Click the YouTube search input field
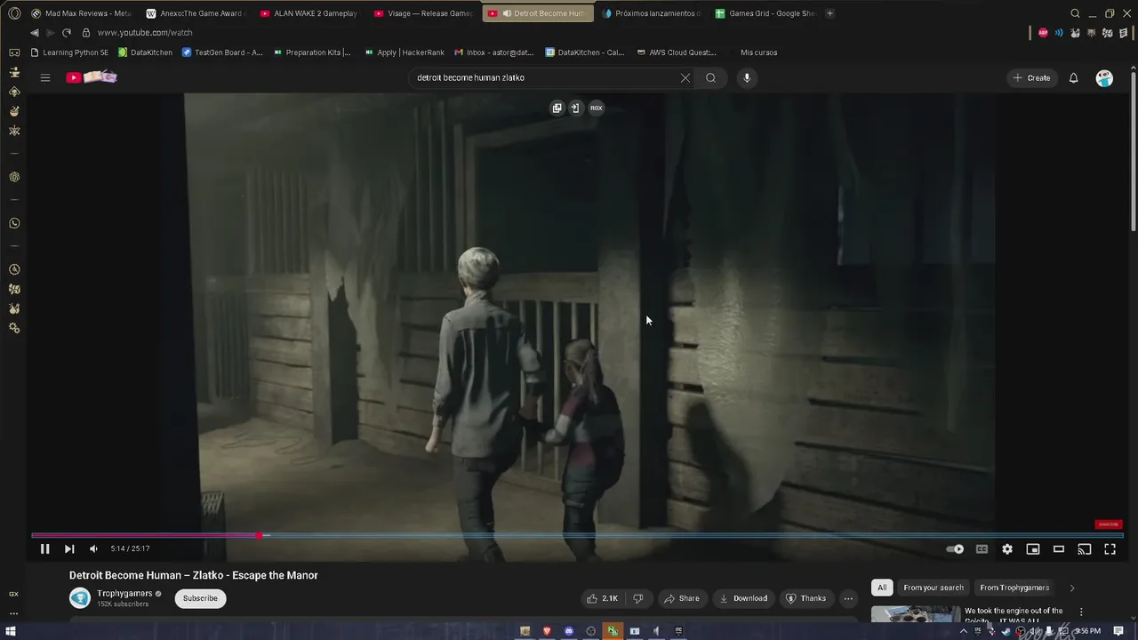1138x640 pixels. click(x=544, y=77)
